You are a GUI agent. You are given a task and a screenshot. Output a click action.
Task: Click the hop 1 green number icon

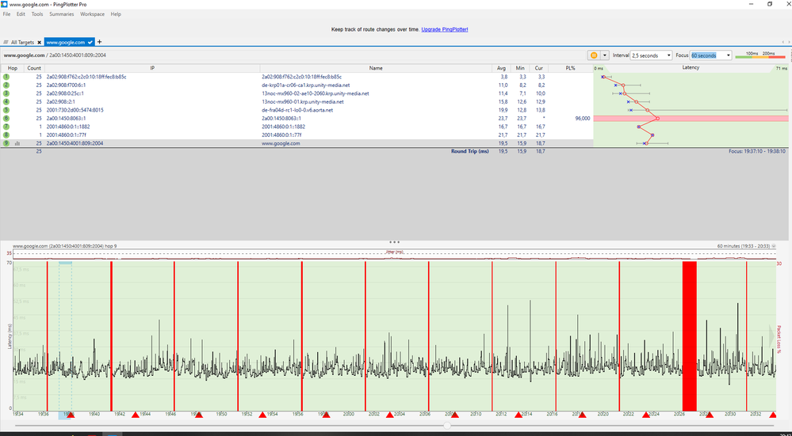point(6,78)
